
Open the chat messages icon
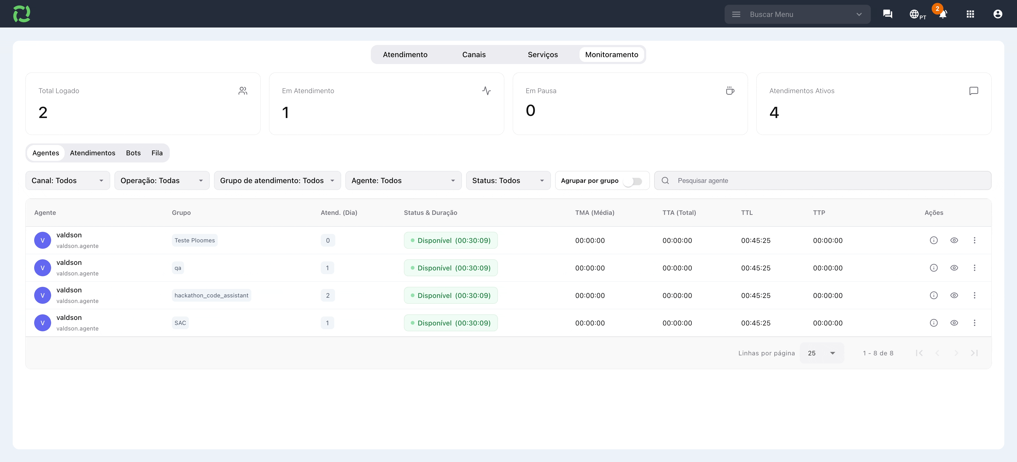coord(887,14)
